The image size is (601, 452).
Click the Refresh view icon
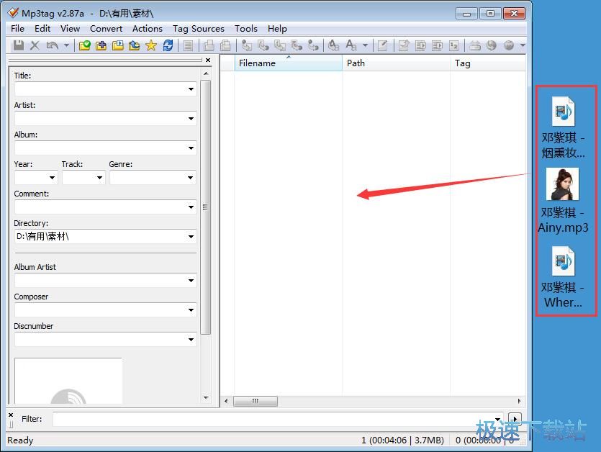coord(168,45)
